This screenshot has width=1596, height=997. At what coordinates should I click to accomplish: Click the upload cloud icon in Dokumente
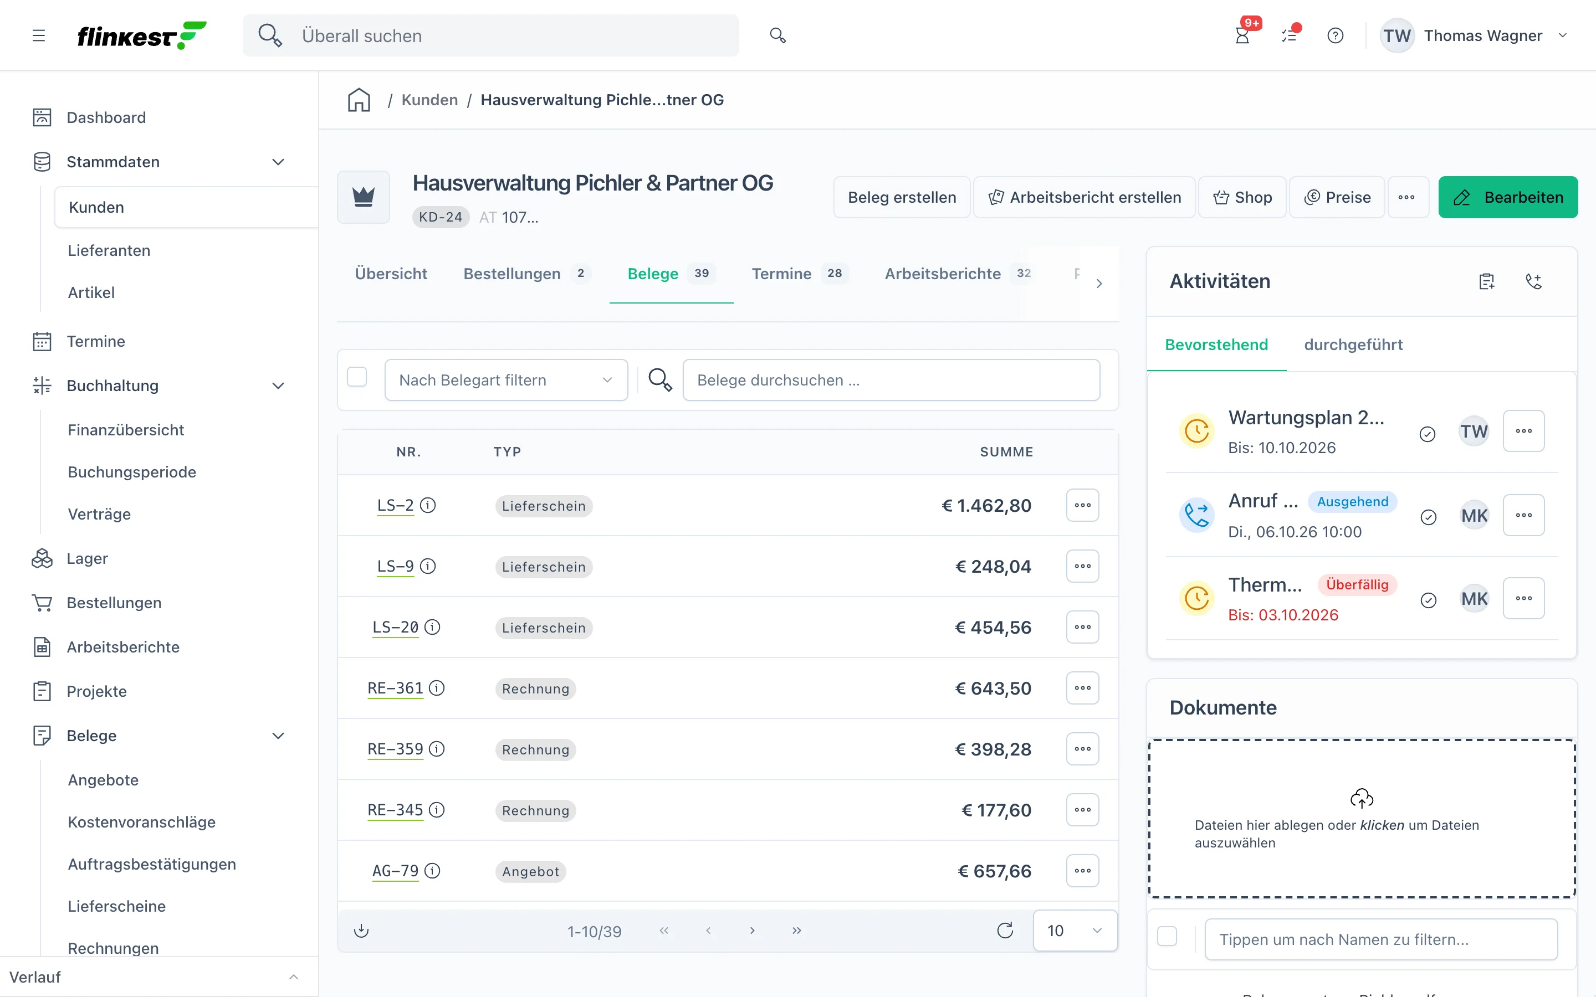(x=1361, y=798)
